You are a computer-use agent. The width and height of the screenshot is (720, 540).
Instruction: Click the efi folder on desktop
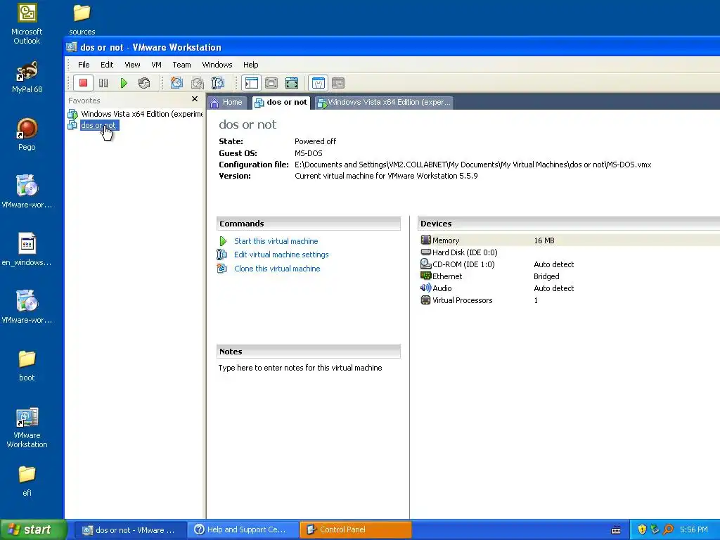coord(27,481)
